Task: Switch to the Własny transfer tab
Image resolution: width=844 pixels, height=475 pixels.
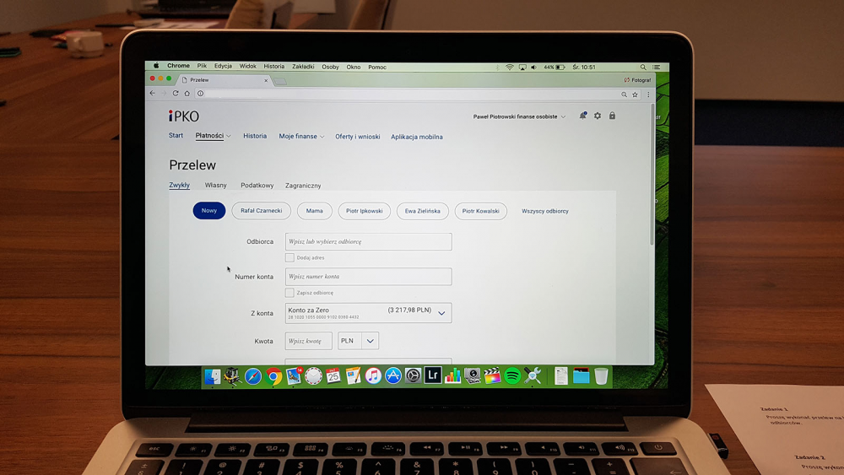Action: pyautogui.click(x=215, y=185)
